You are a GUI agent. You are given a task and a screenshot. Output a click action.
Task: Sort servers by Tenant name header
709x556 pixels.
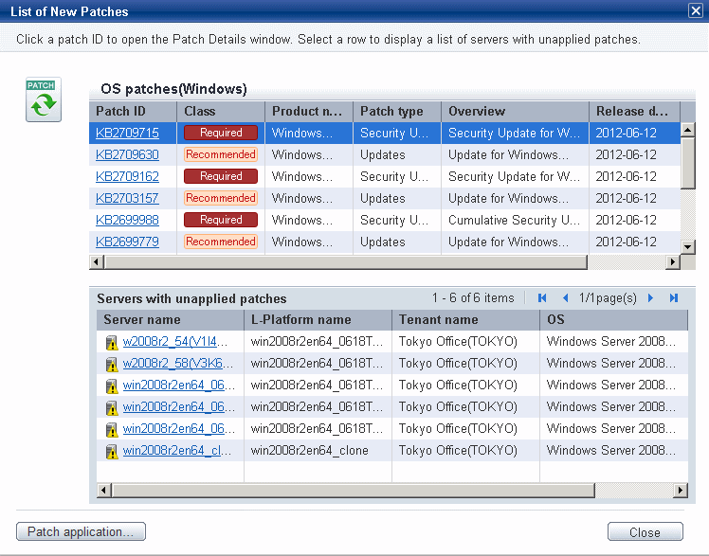point(465,320)
